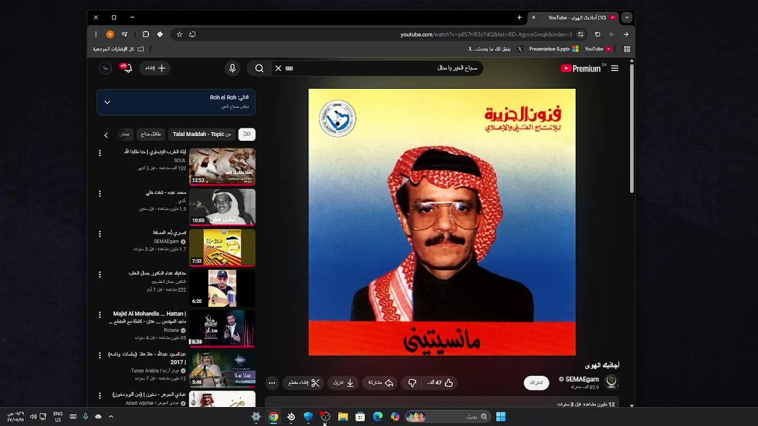Start voice search with the microphone
758x426 pixels.
click(x=232, y=69)
